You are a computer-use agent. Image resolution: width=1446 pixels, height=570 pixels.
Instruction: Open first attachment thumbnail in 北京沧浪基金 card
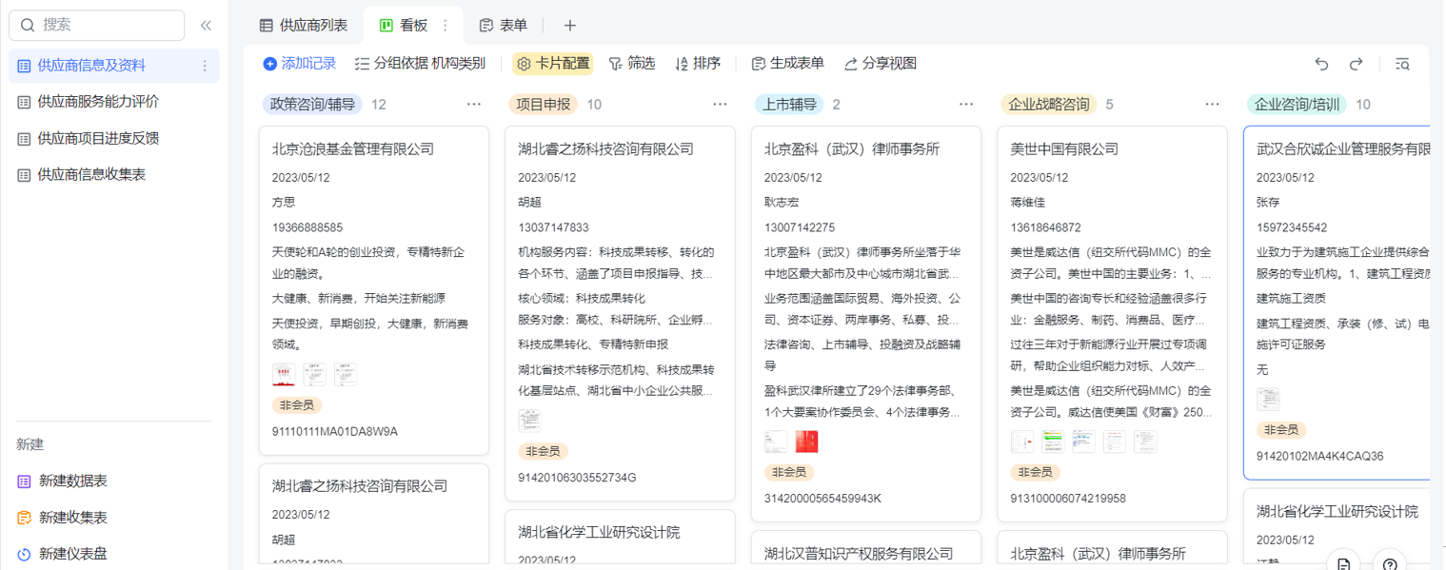(x=284, y=374)
